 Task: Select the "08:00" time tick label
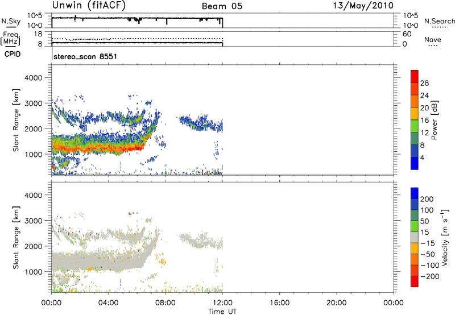[166, 303]
